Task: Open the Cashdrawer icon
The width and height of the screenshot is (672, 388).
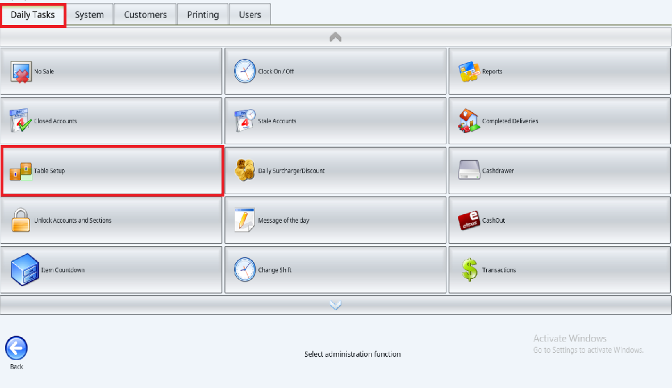Action: (x=469, y=170)
